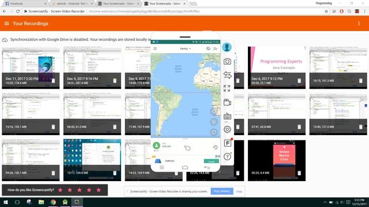Toggle emulator fullscreen with the expand arrows icon
Viewport: 369px width, 207px height.
227,89
